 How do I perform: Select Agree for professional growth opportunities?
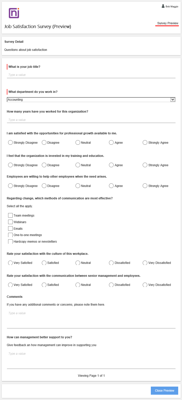point(111,142)
